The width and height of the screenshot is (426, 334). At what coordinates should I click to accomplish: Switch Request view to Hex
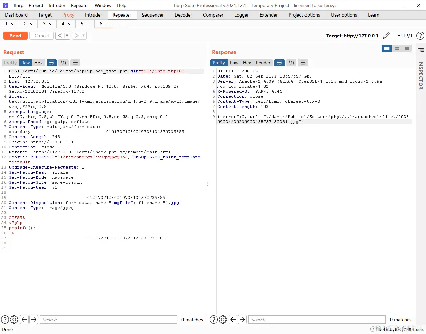[38, 63]
